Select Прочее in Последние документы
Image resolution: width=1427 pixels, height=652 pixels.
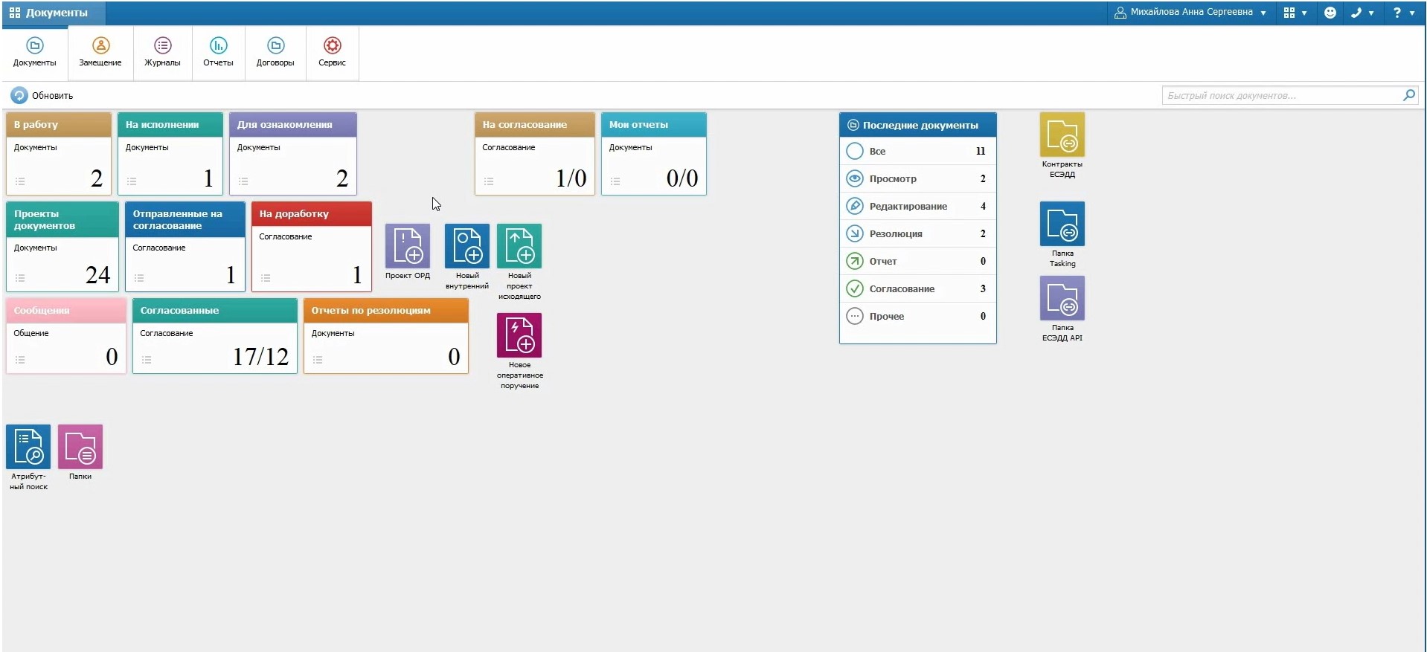(x=918, y=316)
